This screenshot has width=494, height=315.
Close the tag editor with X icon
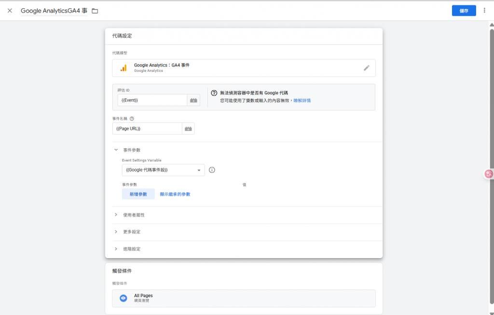pos(10,11)
